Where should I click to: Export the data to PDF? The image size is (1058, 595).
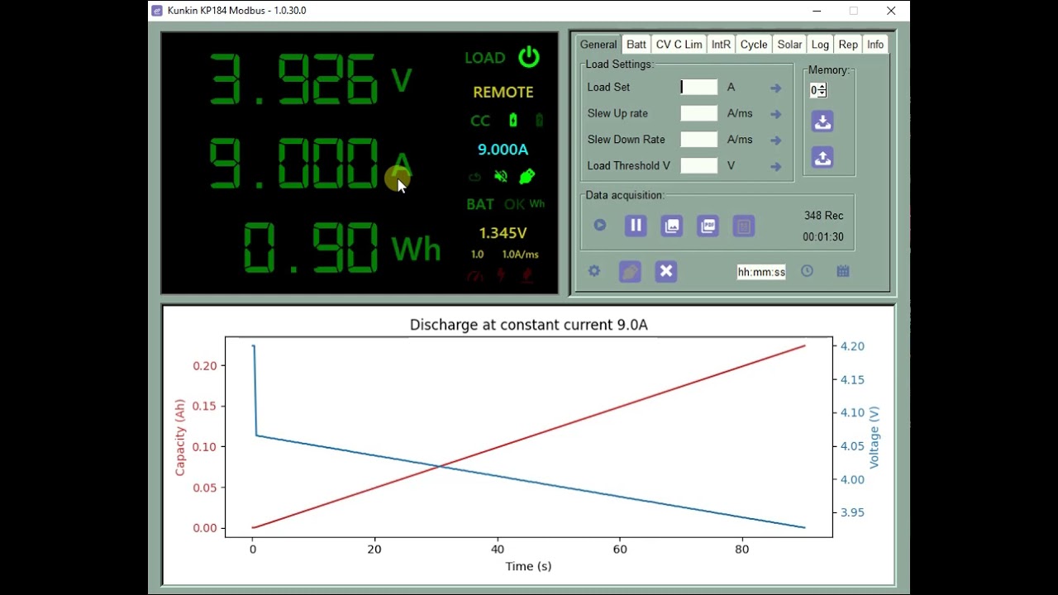(708, 226)
